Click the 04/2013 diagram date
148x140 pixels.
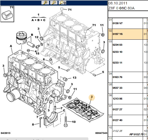pos(6,133)
